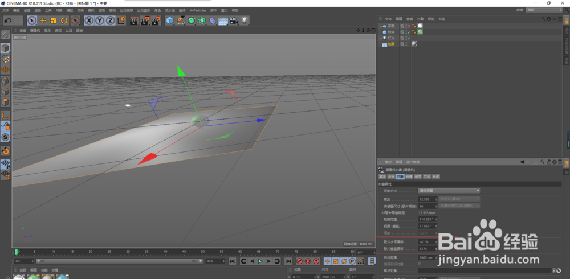The height and width of the screenshot is (279, 570).
Task: Render the active view clapperboard icon
Action: click(x=134, y=20)
